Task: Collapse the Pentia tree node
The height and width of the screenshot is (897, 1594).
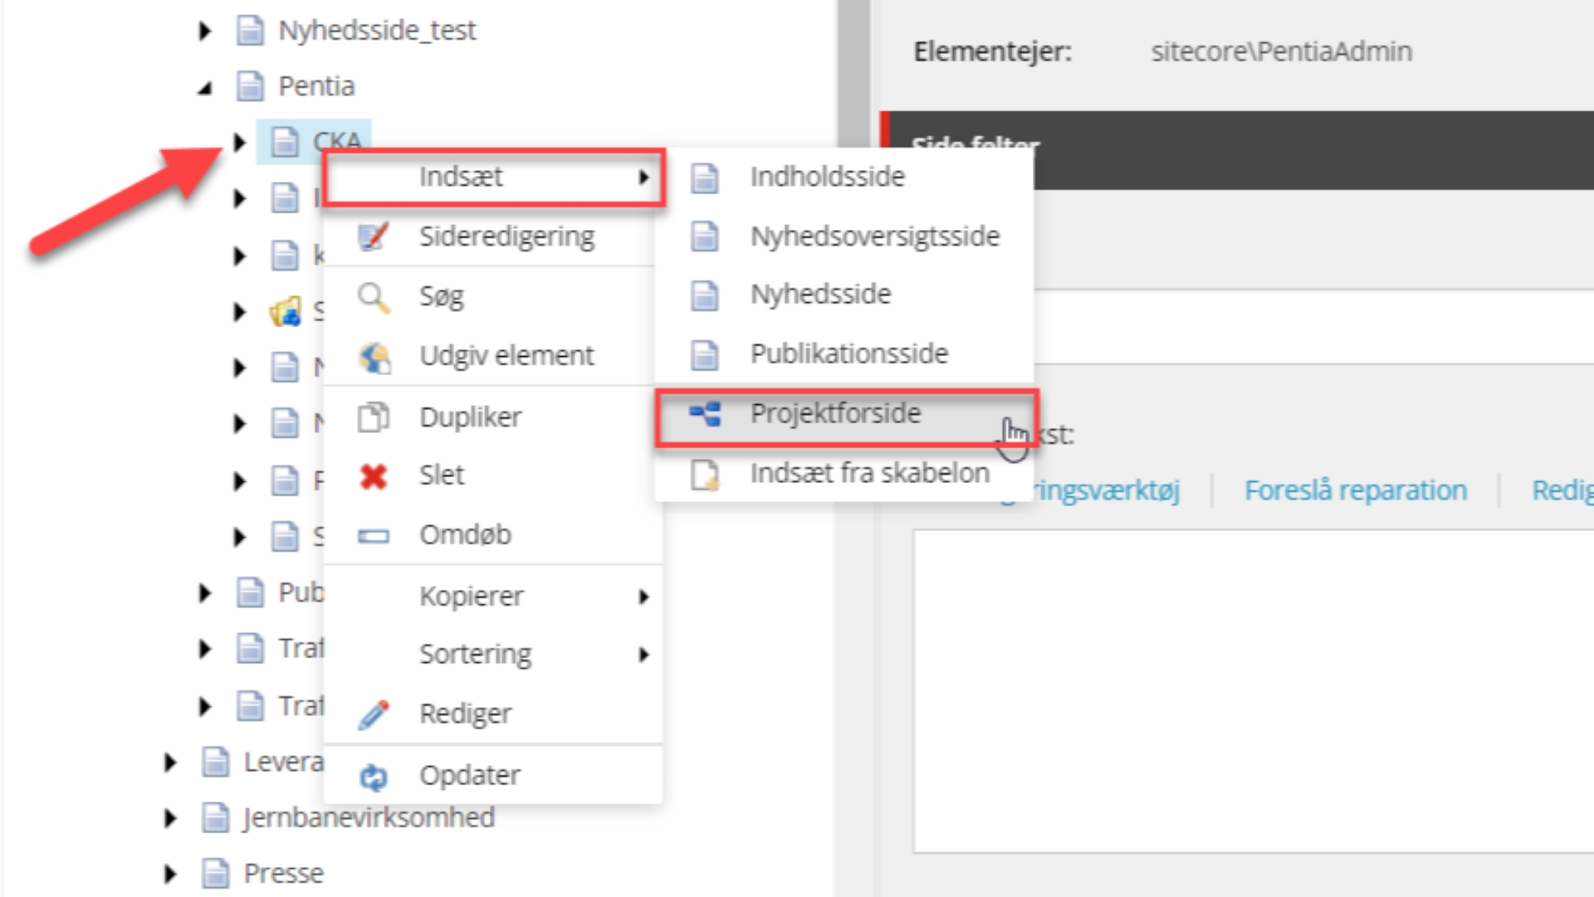Action: (x=205, y=88)
